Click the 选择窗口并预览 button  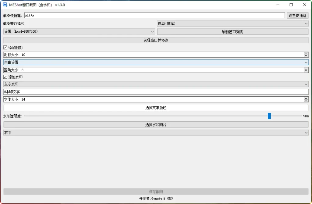point(156,40)
